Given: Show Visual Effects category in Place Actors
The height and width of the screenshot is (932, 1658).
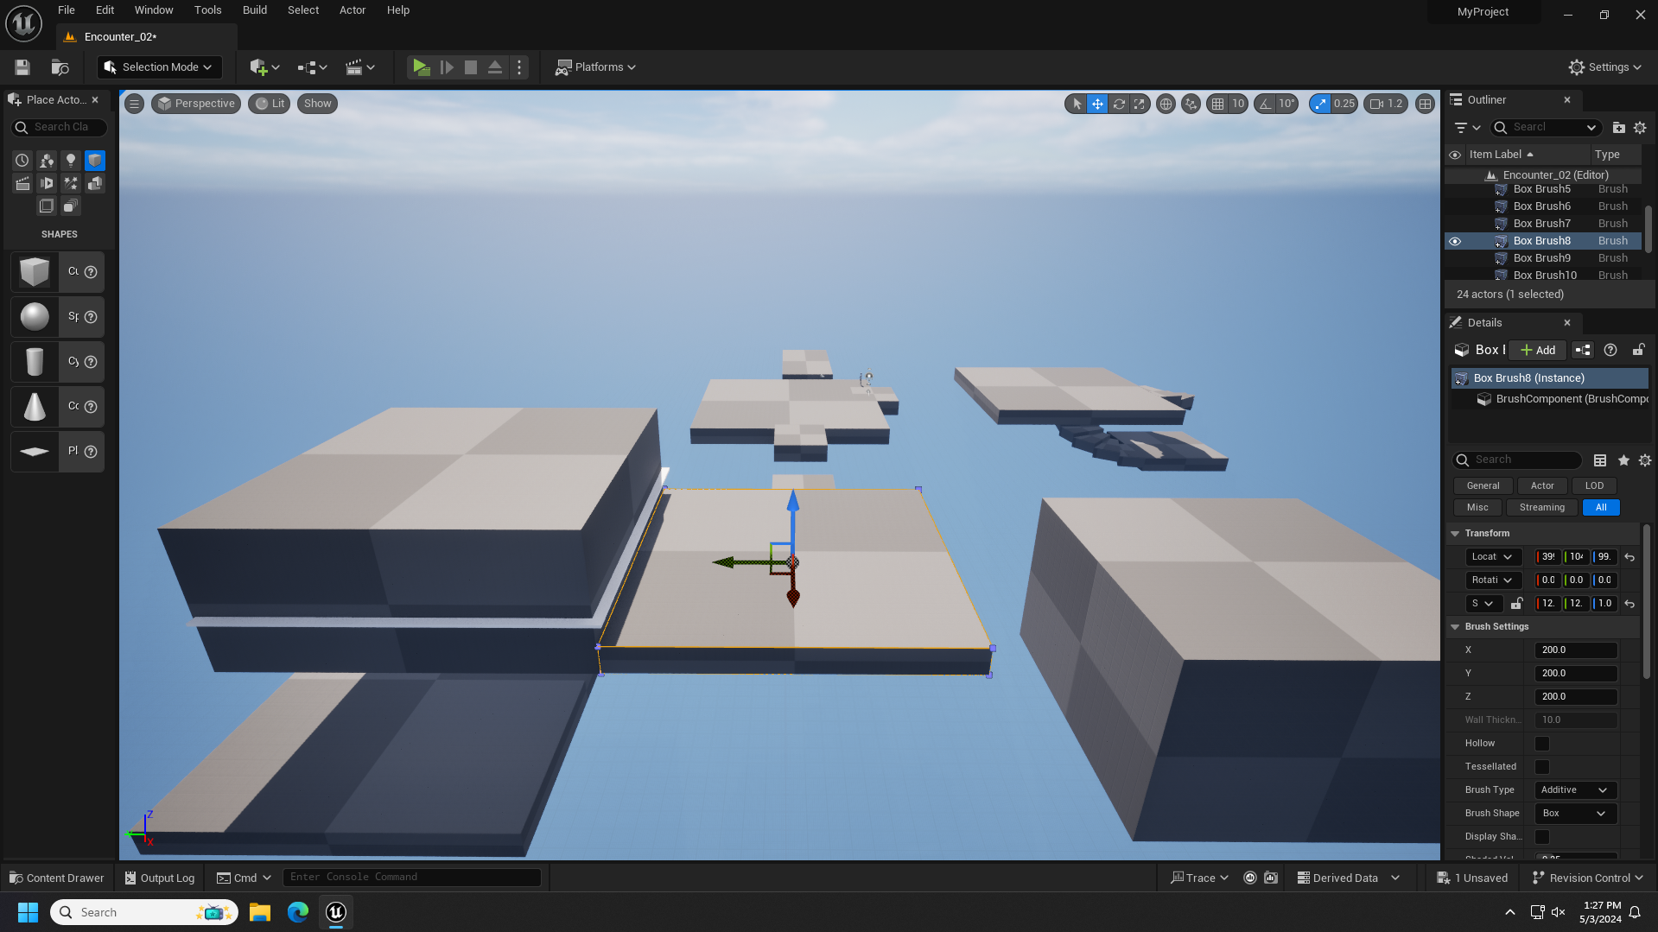Looking at the screenshot, I should tap(71, 183).
